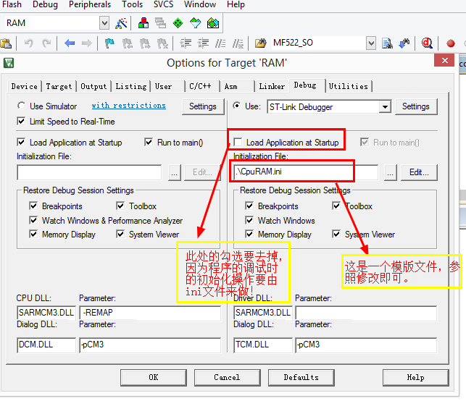This screenshot has width=466, height=401.
Task: Click the Start/Stop Debug Session icon
Action: coord(427,43)
